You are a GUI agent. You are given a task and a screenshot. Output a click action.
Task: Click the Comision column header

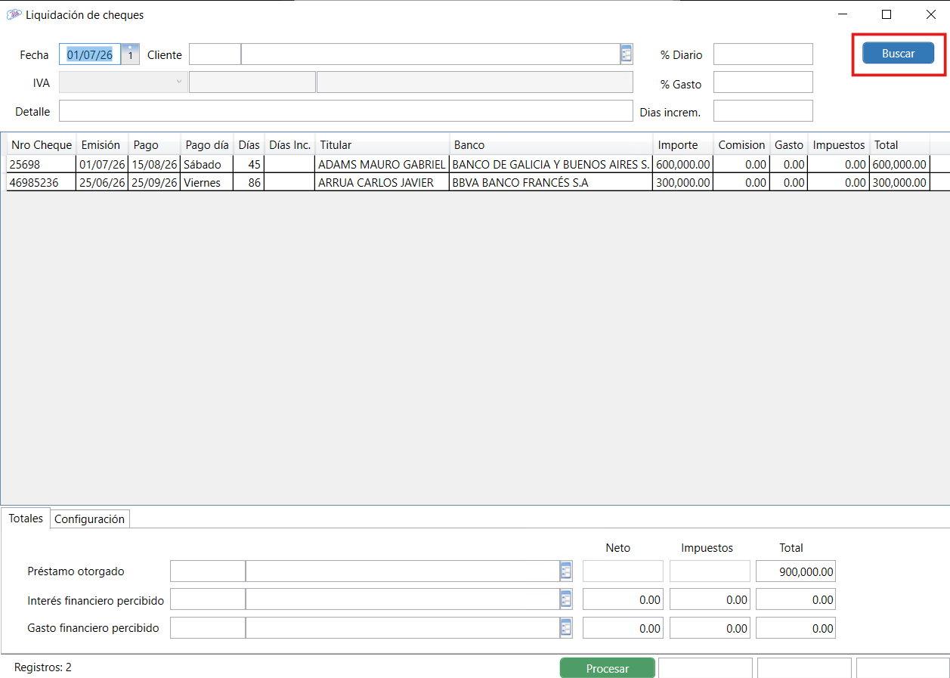click(x=741, y=145)
